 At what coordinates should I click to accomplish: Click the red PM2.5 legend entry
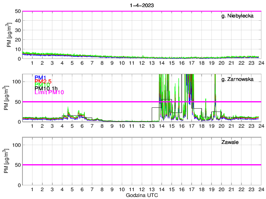pyautogui.click(x=43, y=82)
